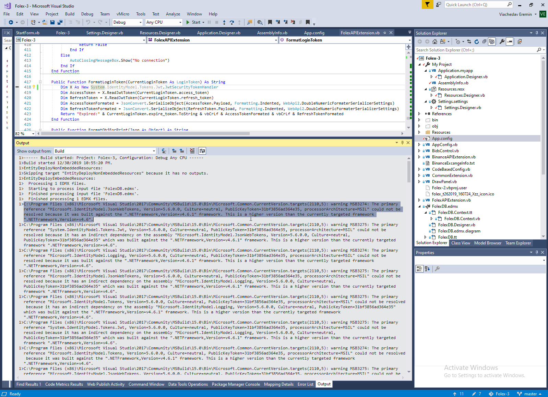Clear all Output text with the red X icon
Viewport: 548px width, 397px height.
192,151
